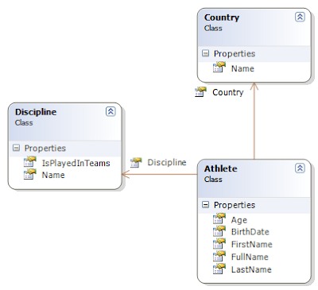Collapse the Properties section in Athlete class
This screenshot has width=318, height=290.
pos(205,205)
